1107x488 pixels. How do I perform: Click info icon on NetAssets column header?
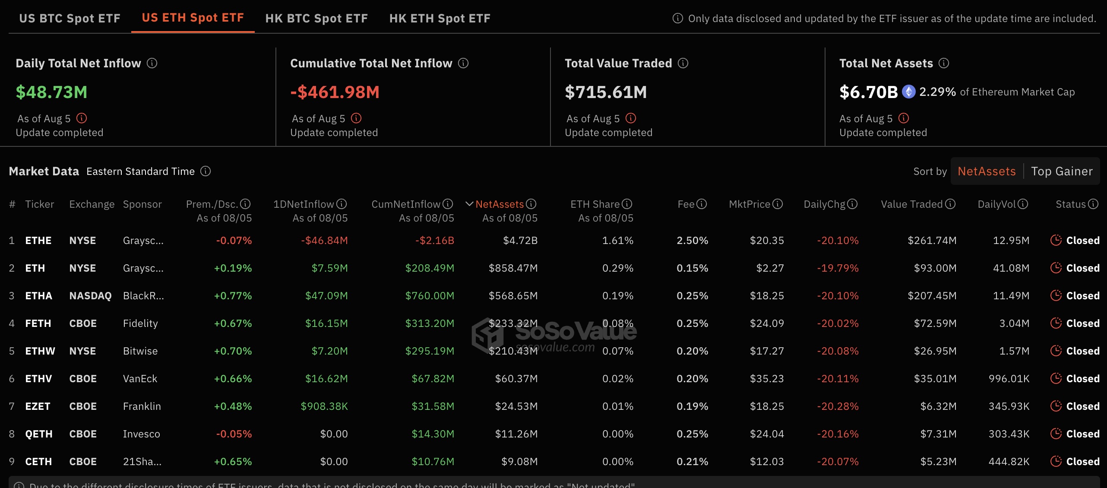(x=531, y=204)
